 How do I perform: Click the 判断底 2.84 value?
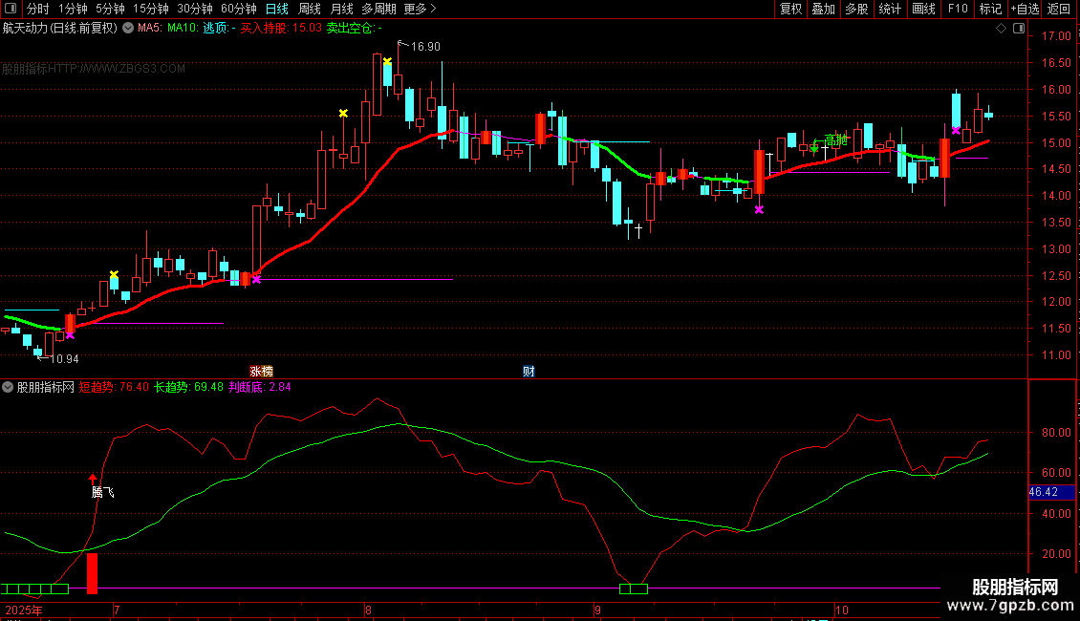[x=260, y=387]
